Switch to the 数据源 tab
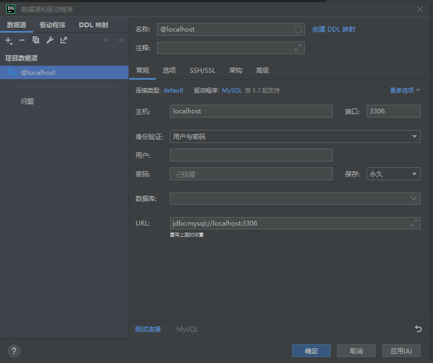 [x=17, y=25]
